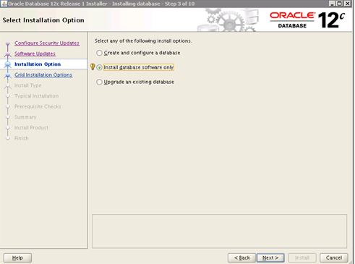355x264 pixels.
Task: Click the Installation Option step marker icon
Action: (x=8, y=64)
